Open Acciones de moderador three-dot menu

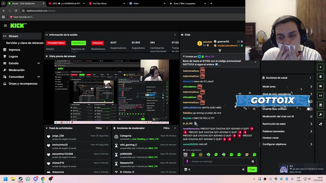[x=175, y=128]
